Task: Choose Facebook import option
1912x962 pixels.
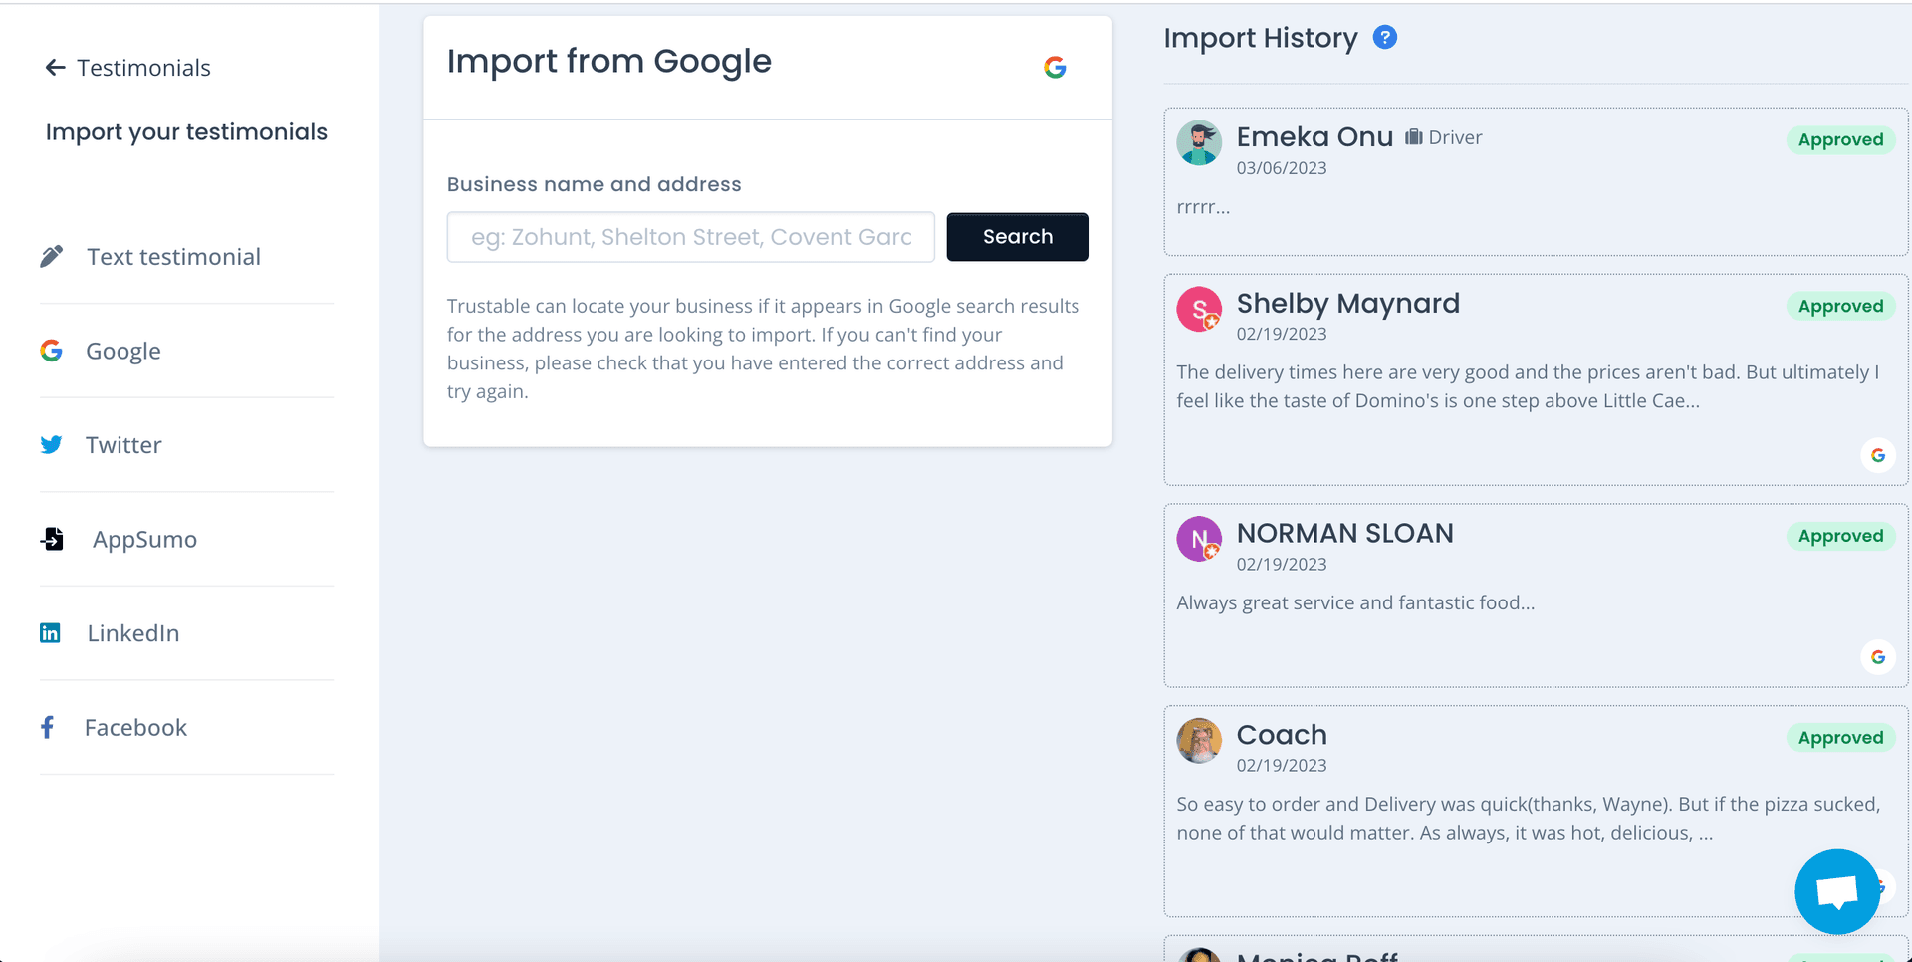Action: (x=135, y=727)
